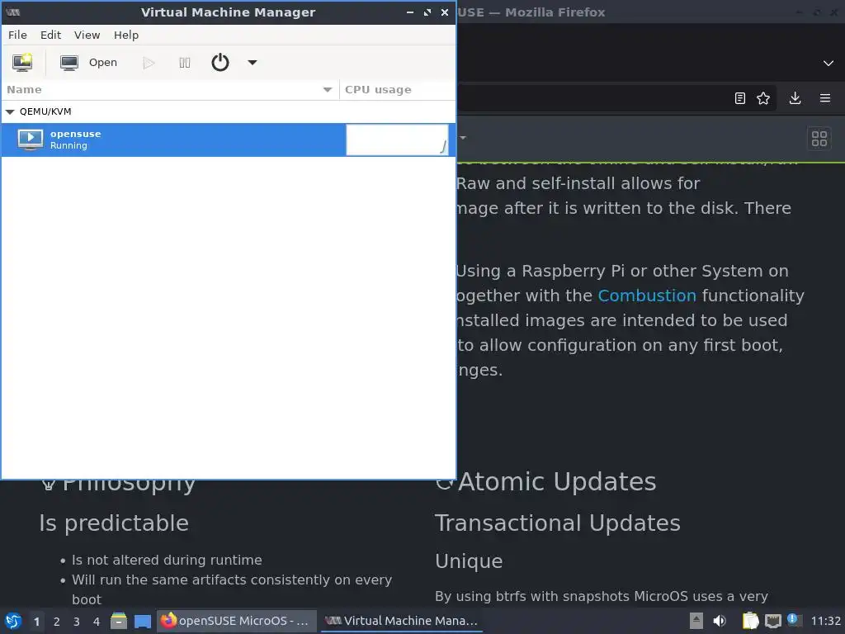
Task: Click the Unique heading on webpage
Action: click(469, 561)
